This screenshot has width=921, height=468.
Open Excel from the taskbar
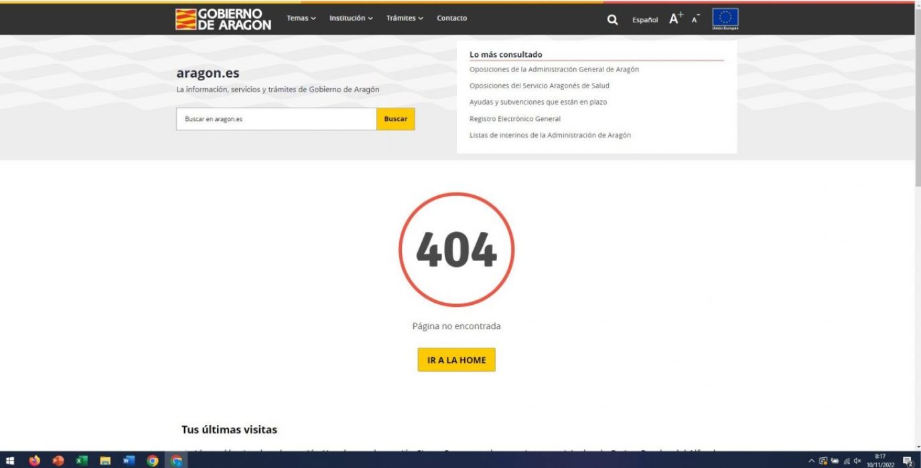(x=82, y=460)
